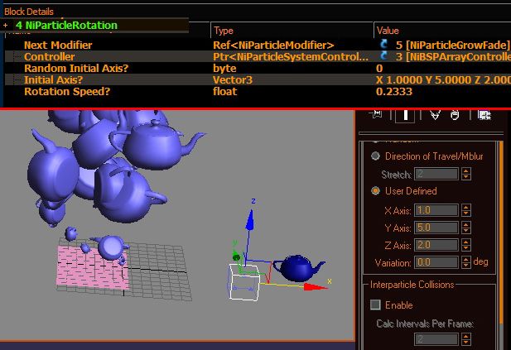Click Calc Intervals Per Frame spinner arrows

pyautogui.click(x=466, y=339)
